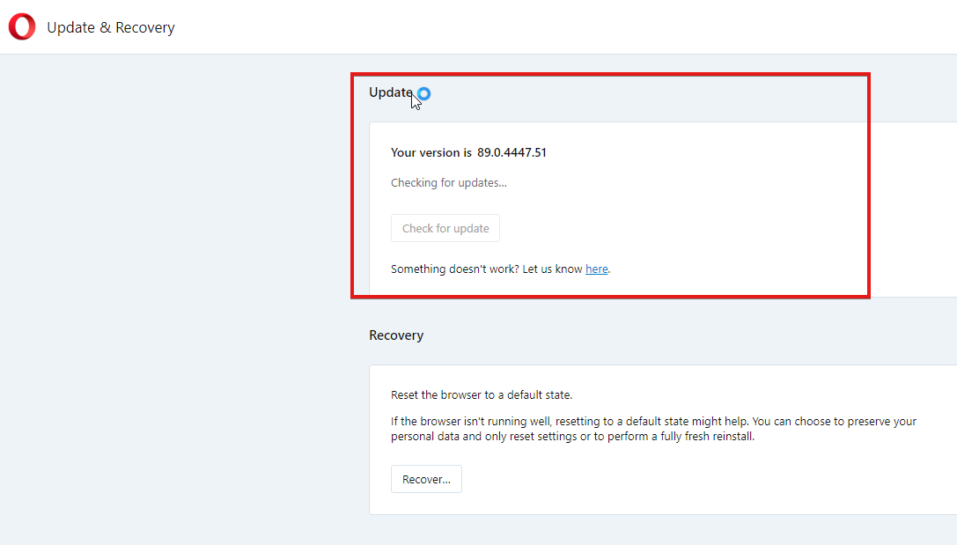Viewport: 957px width, 545px height.
Task: Click the Recovery section heading
Action: [x=396, y=335]
